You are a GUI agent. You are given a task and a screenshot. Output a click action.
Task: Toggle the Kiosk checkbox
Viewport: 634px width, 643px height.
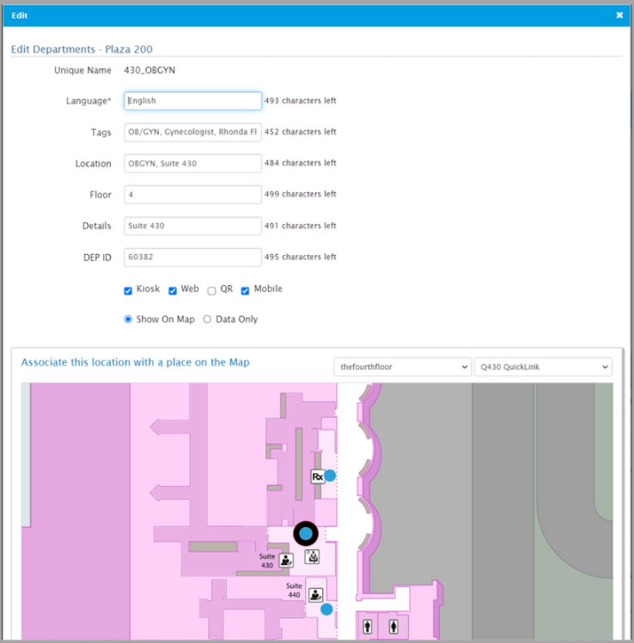[x=128, y=291]
